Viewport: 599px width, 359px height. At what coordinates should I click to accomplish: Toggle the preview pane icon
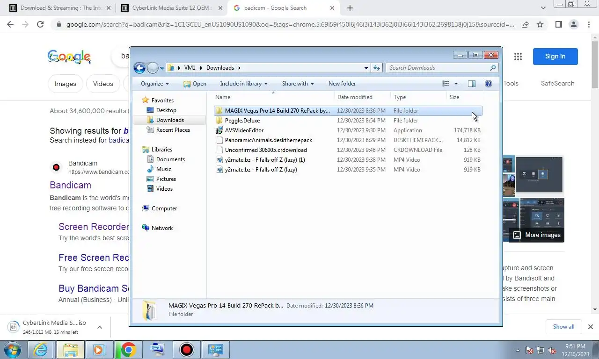click(472, 84)
